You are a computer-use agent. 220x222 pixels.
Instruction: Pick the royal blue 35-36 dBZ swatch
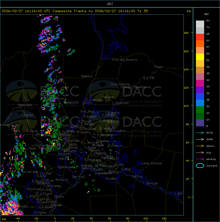coord(200,96)
